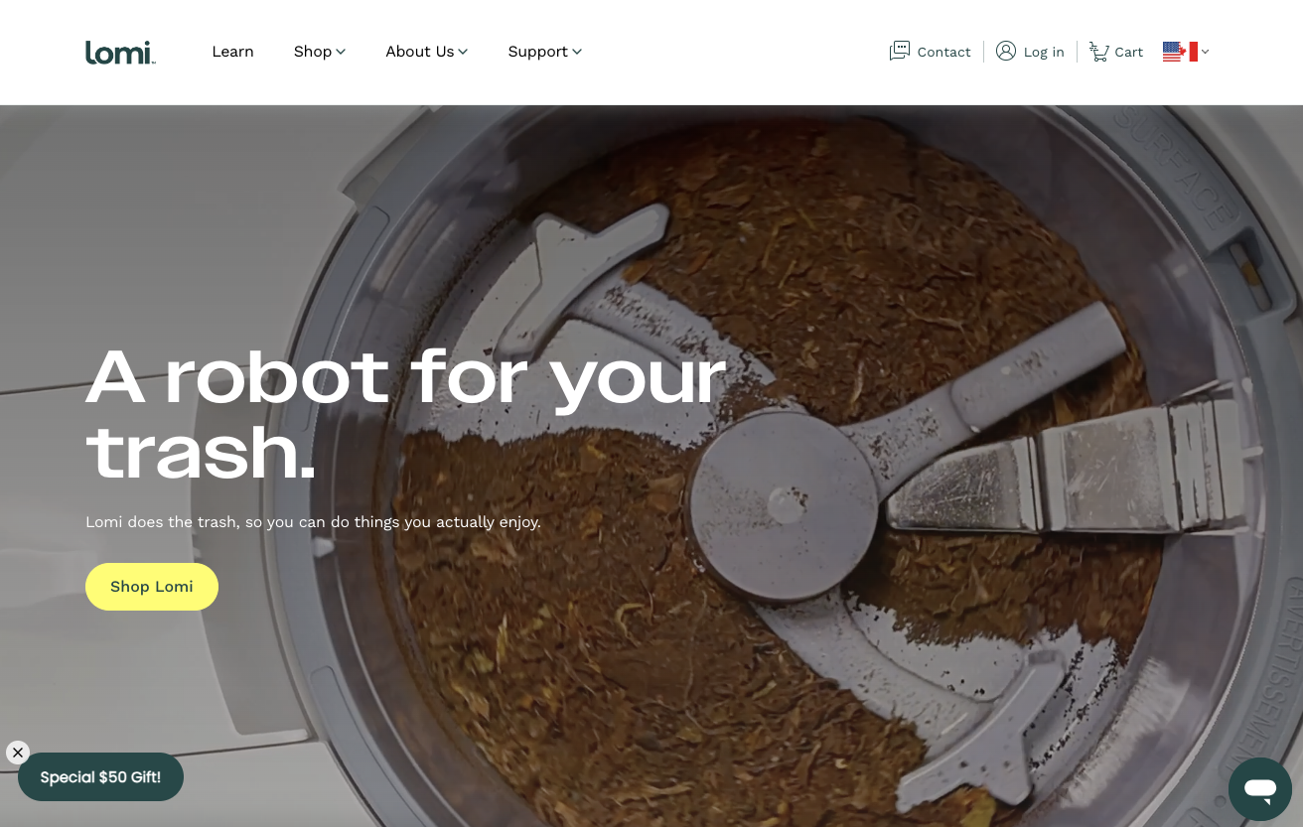Open the Learn menu item
Image resolution: width=1303 pixels, height=827 pixels.
(x=232, y=52)
